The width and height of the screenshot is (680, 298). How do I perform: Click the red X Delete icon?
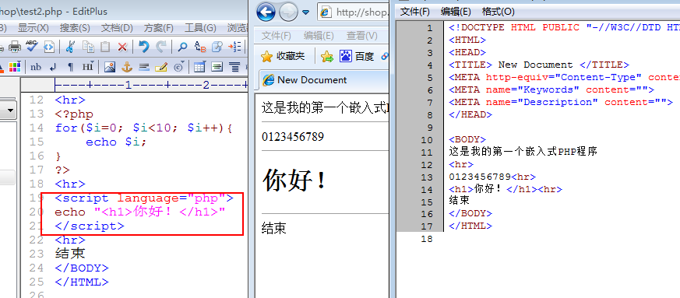pyautogui.click(x=123, y=47)
